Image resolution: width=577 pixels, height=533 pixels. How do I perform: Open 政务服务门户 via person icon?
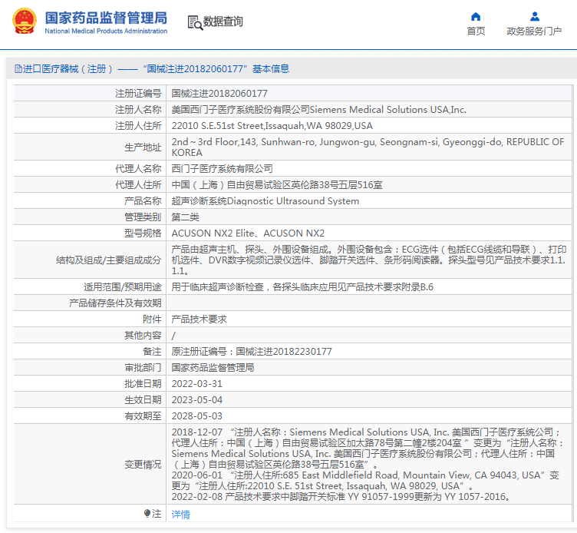point(535,17)
